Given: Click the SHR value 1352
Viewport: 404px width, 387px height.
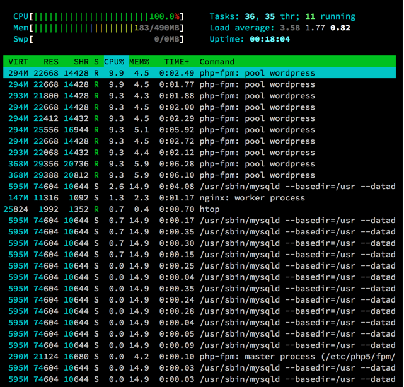Looking at the screenshot, I should tap(79, 209).
